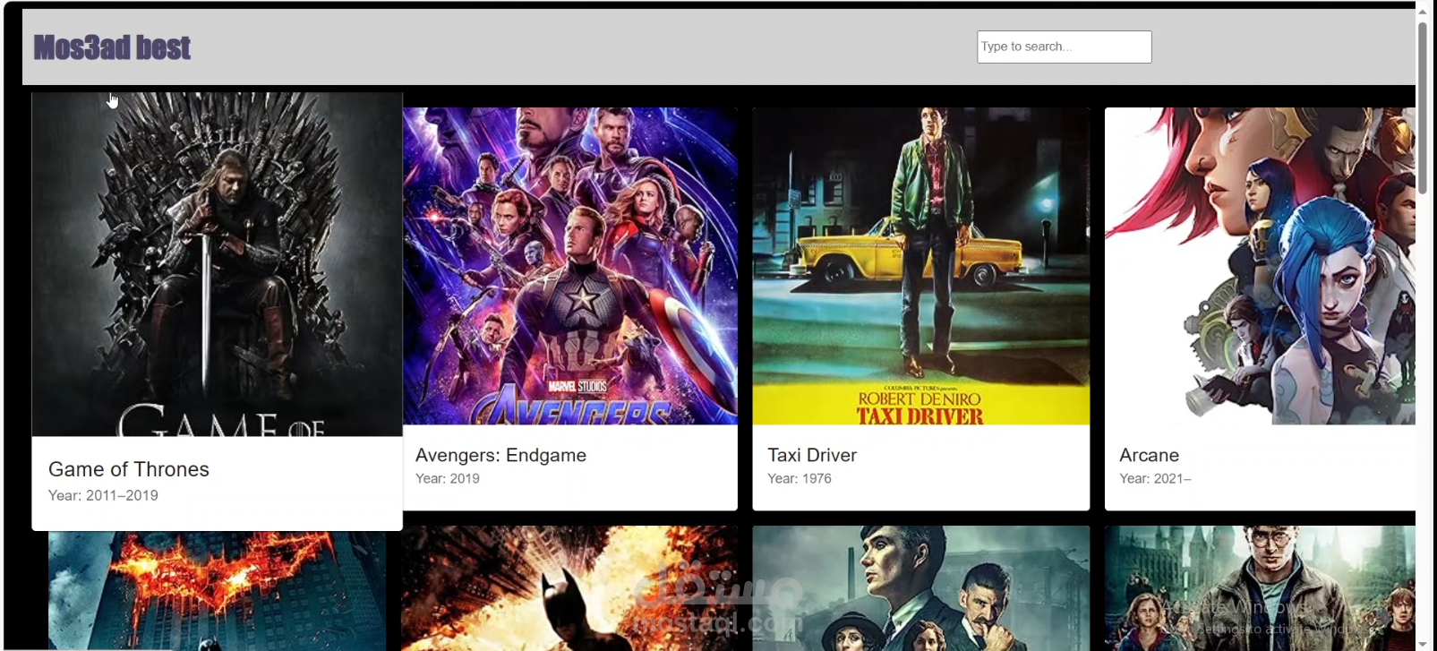Open the Mos3ad best site logo

[x=112, y=47]
